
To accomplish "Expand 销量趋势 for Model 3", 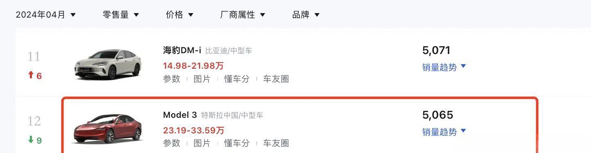I will tap(444, 132).
